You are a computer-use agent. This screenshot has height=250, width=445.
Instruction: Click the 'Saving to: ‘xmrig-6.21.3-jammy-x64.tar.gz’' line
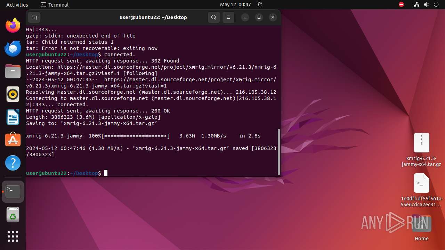[x=92, y=123]
